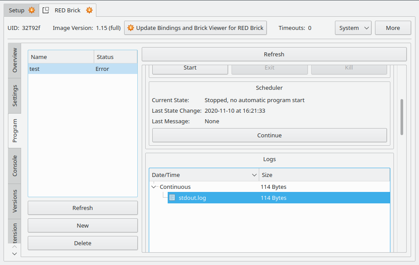Click the stdout.log 114 Bytes size cell
This screenshot has width=419, height=265.
click(273, 198)
